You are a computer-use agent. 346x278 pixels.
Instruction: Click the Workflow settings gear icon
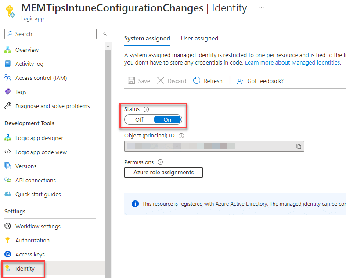click(8, 226)
